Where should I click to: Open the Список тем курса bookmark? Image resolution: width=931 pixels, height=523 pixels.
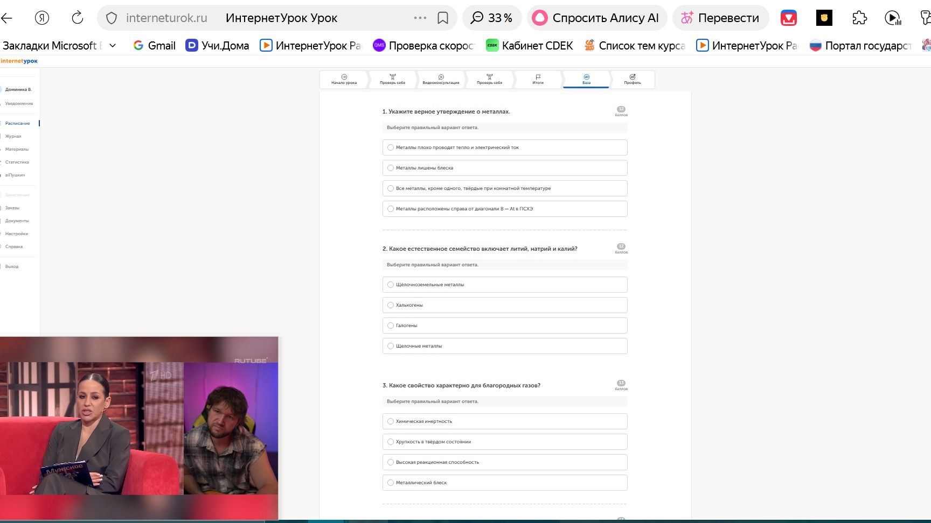[635, 46]
